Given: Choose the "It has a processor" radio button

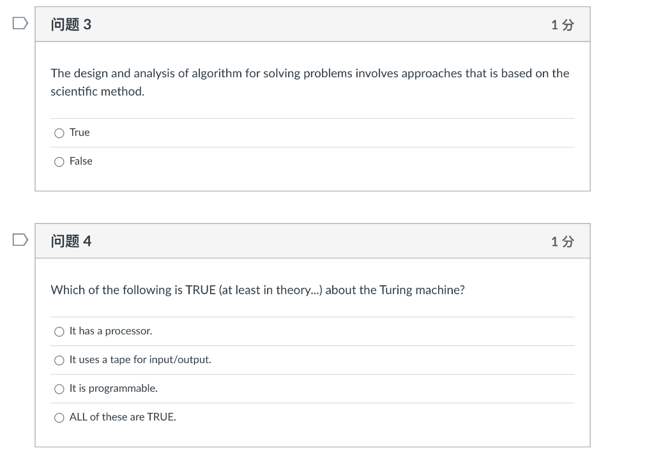Looking at the screenshot, I should click(59, 332).
